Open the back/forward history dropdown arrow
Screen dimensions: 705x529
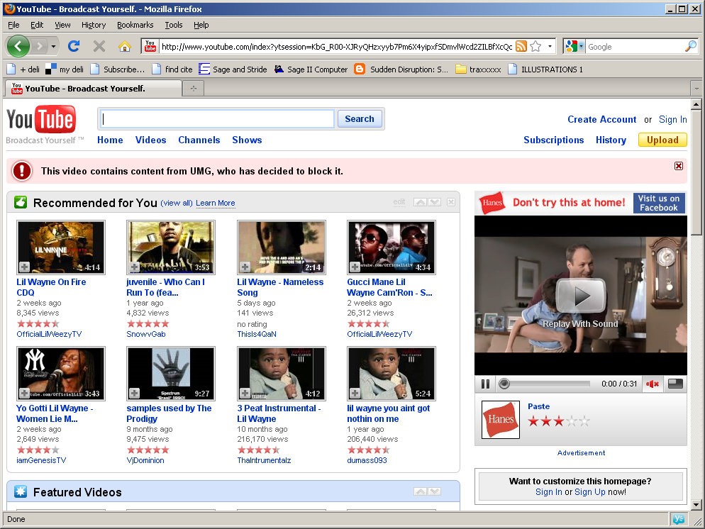click(x=53, y=46)
